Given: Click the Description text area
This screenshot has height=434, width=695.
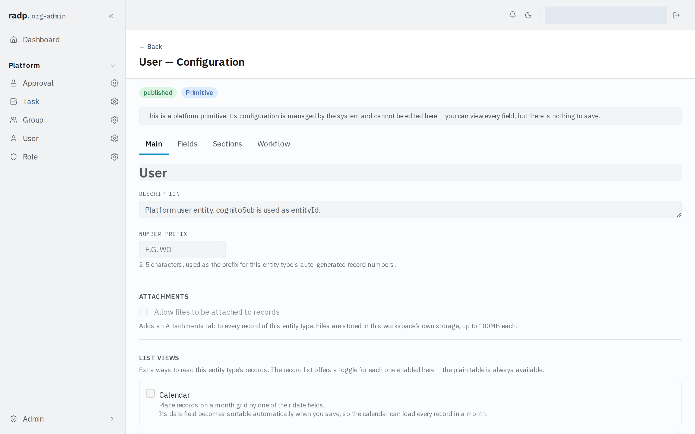Looking at the screenshot, I should pos(410,209).
